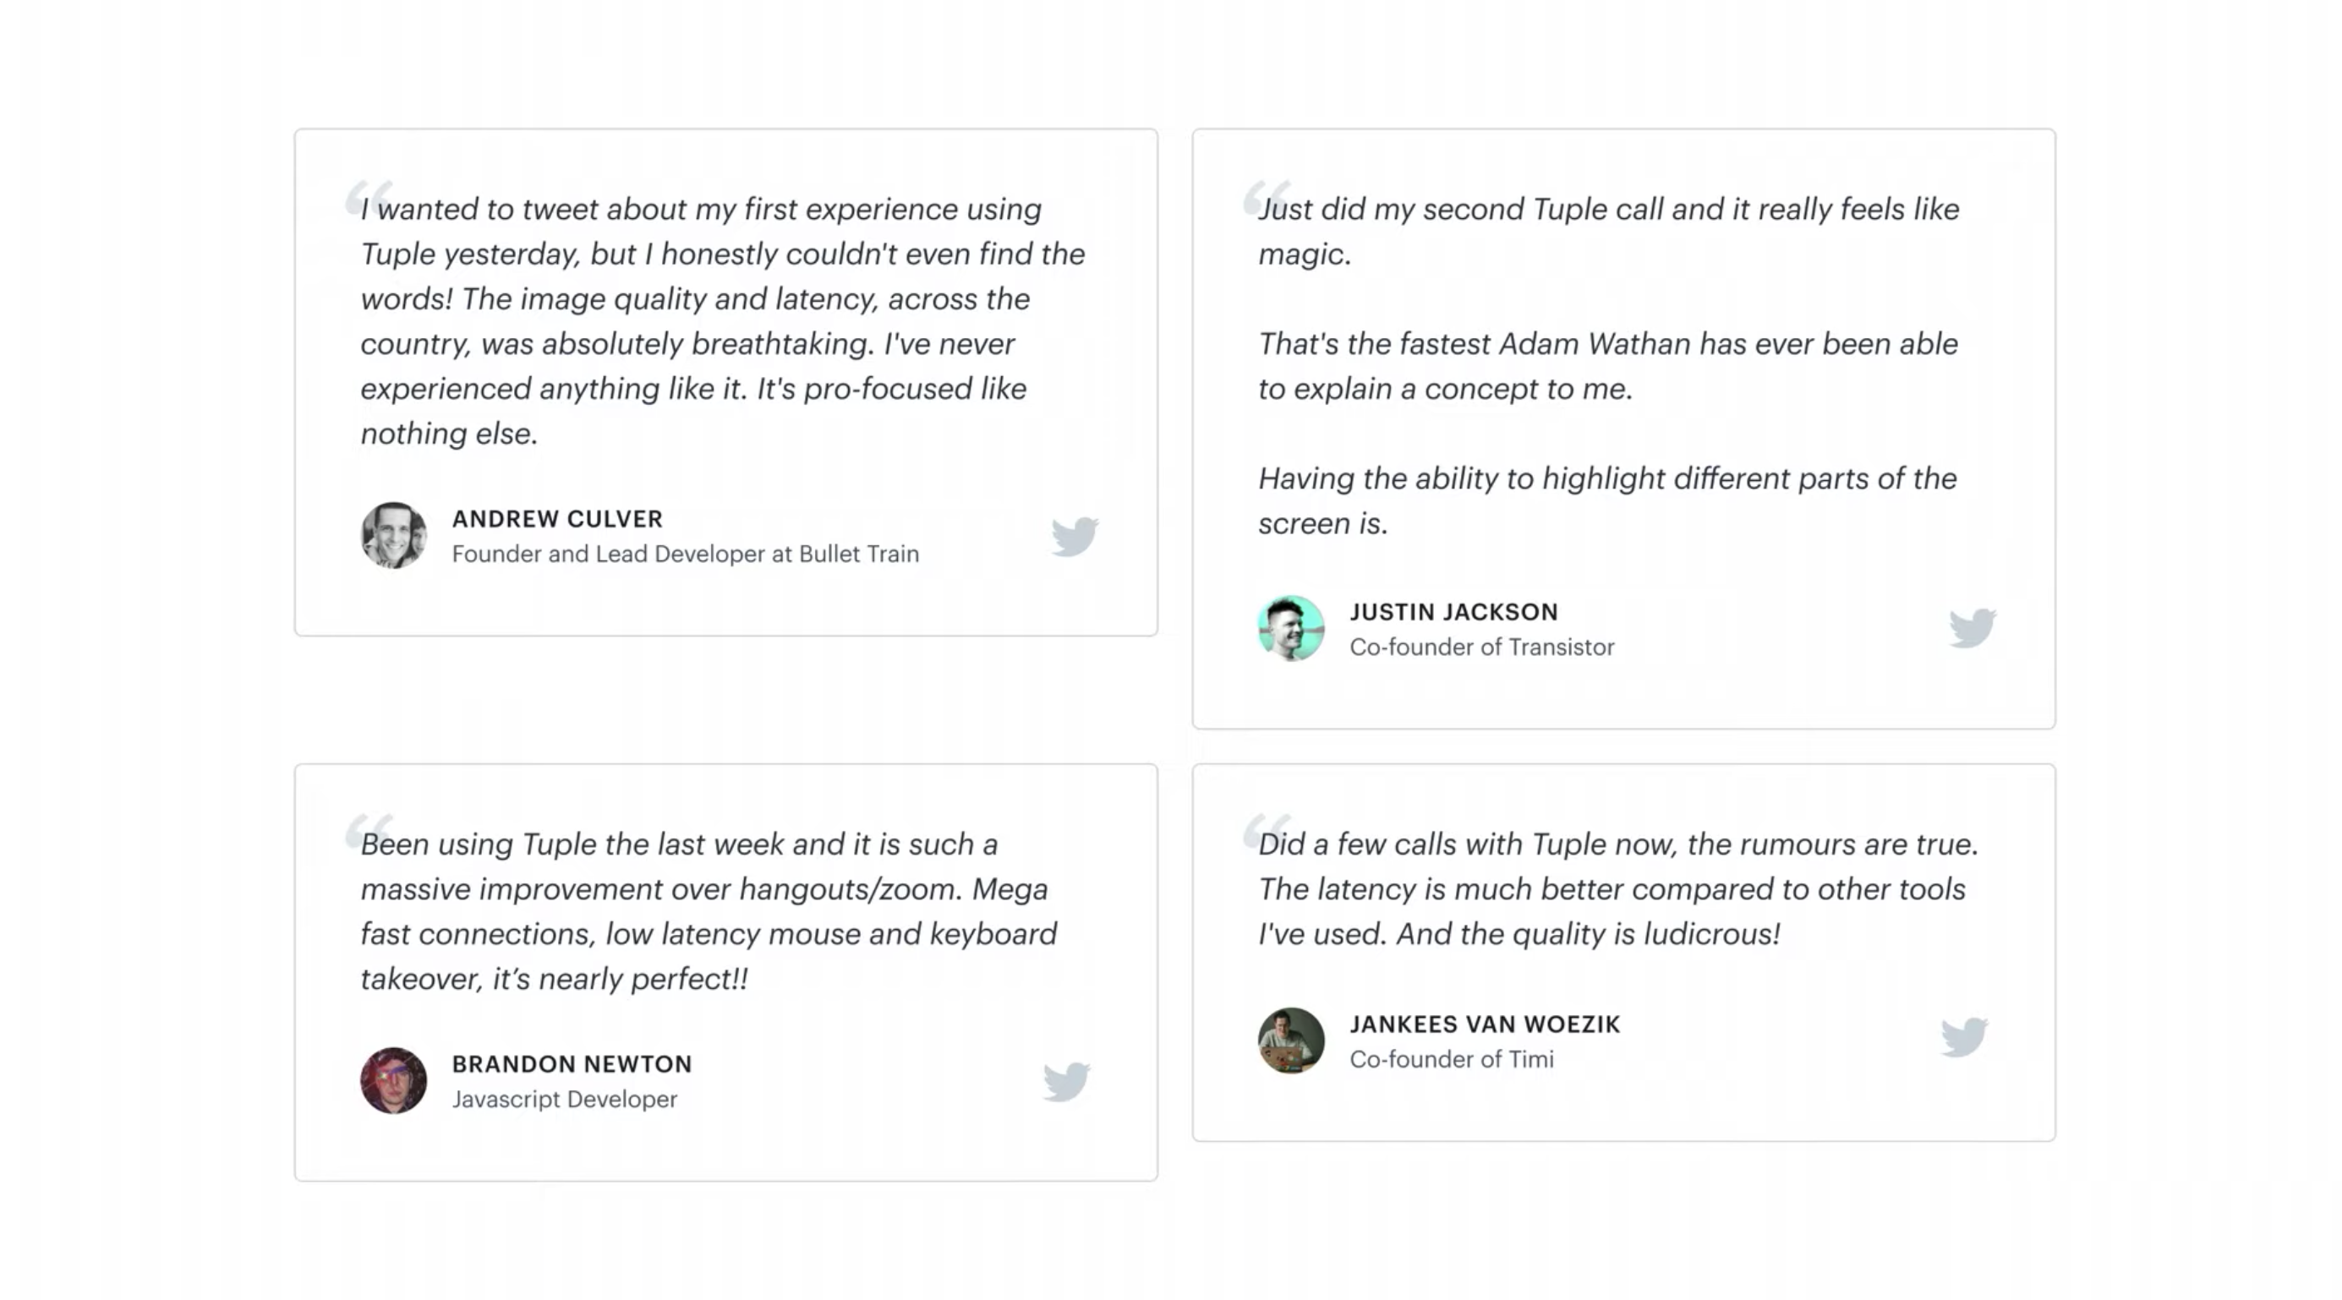Click the Justin Jackson name label
This screenshot has height=1300, width=2342.
coord(1453,612)
